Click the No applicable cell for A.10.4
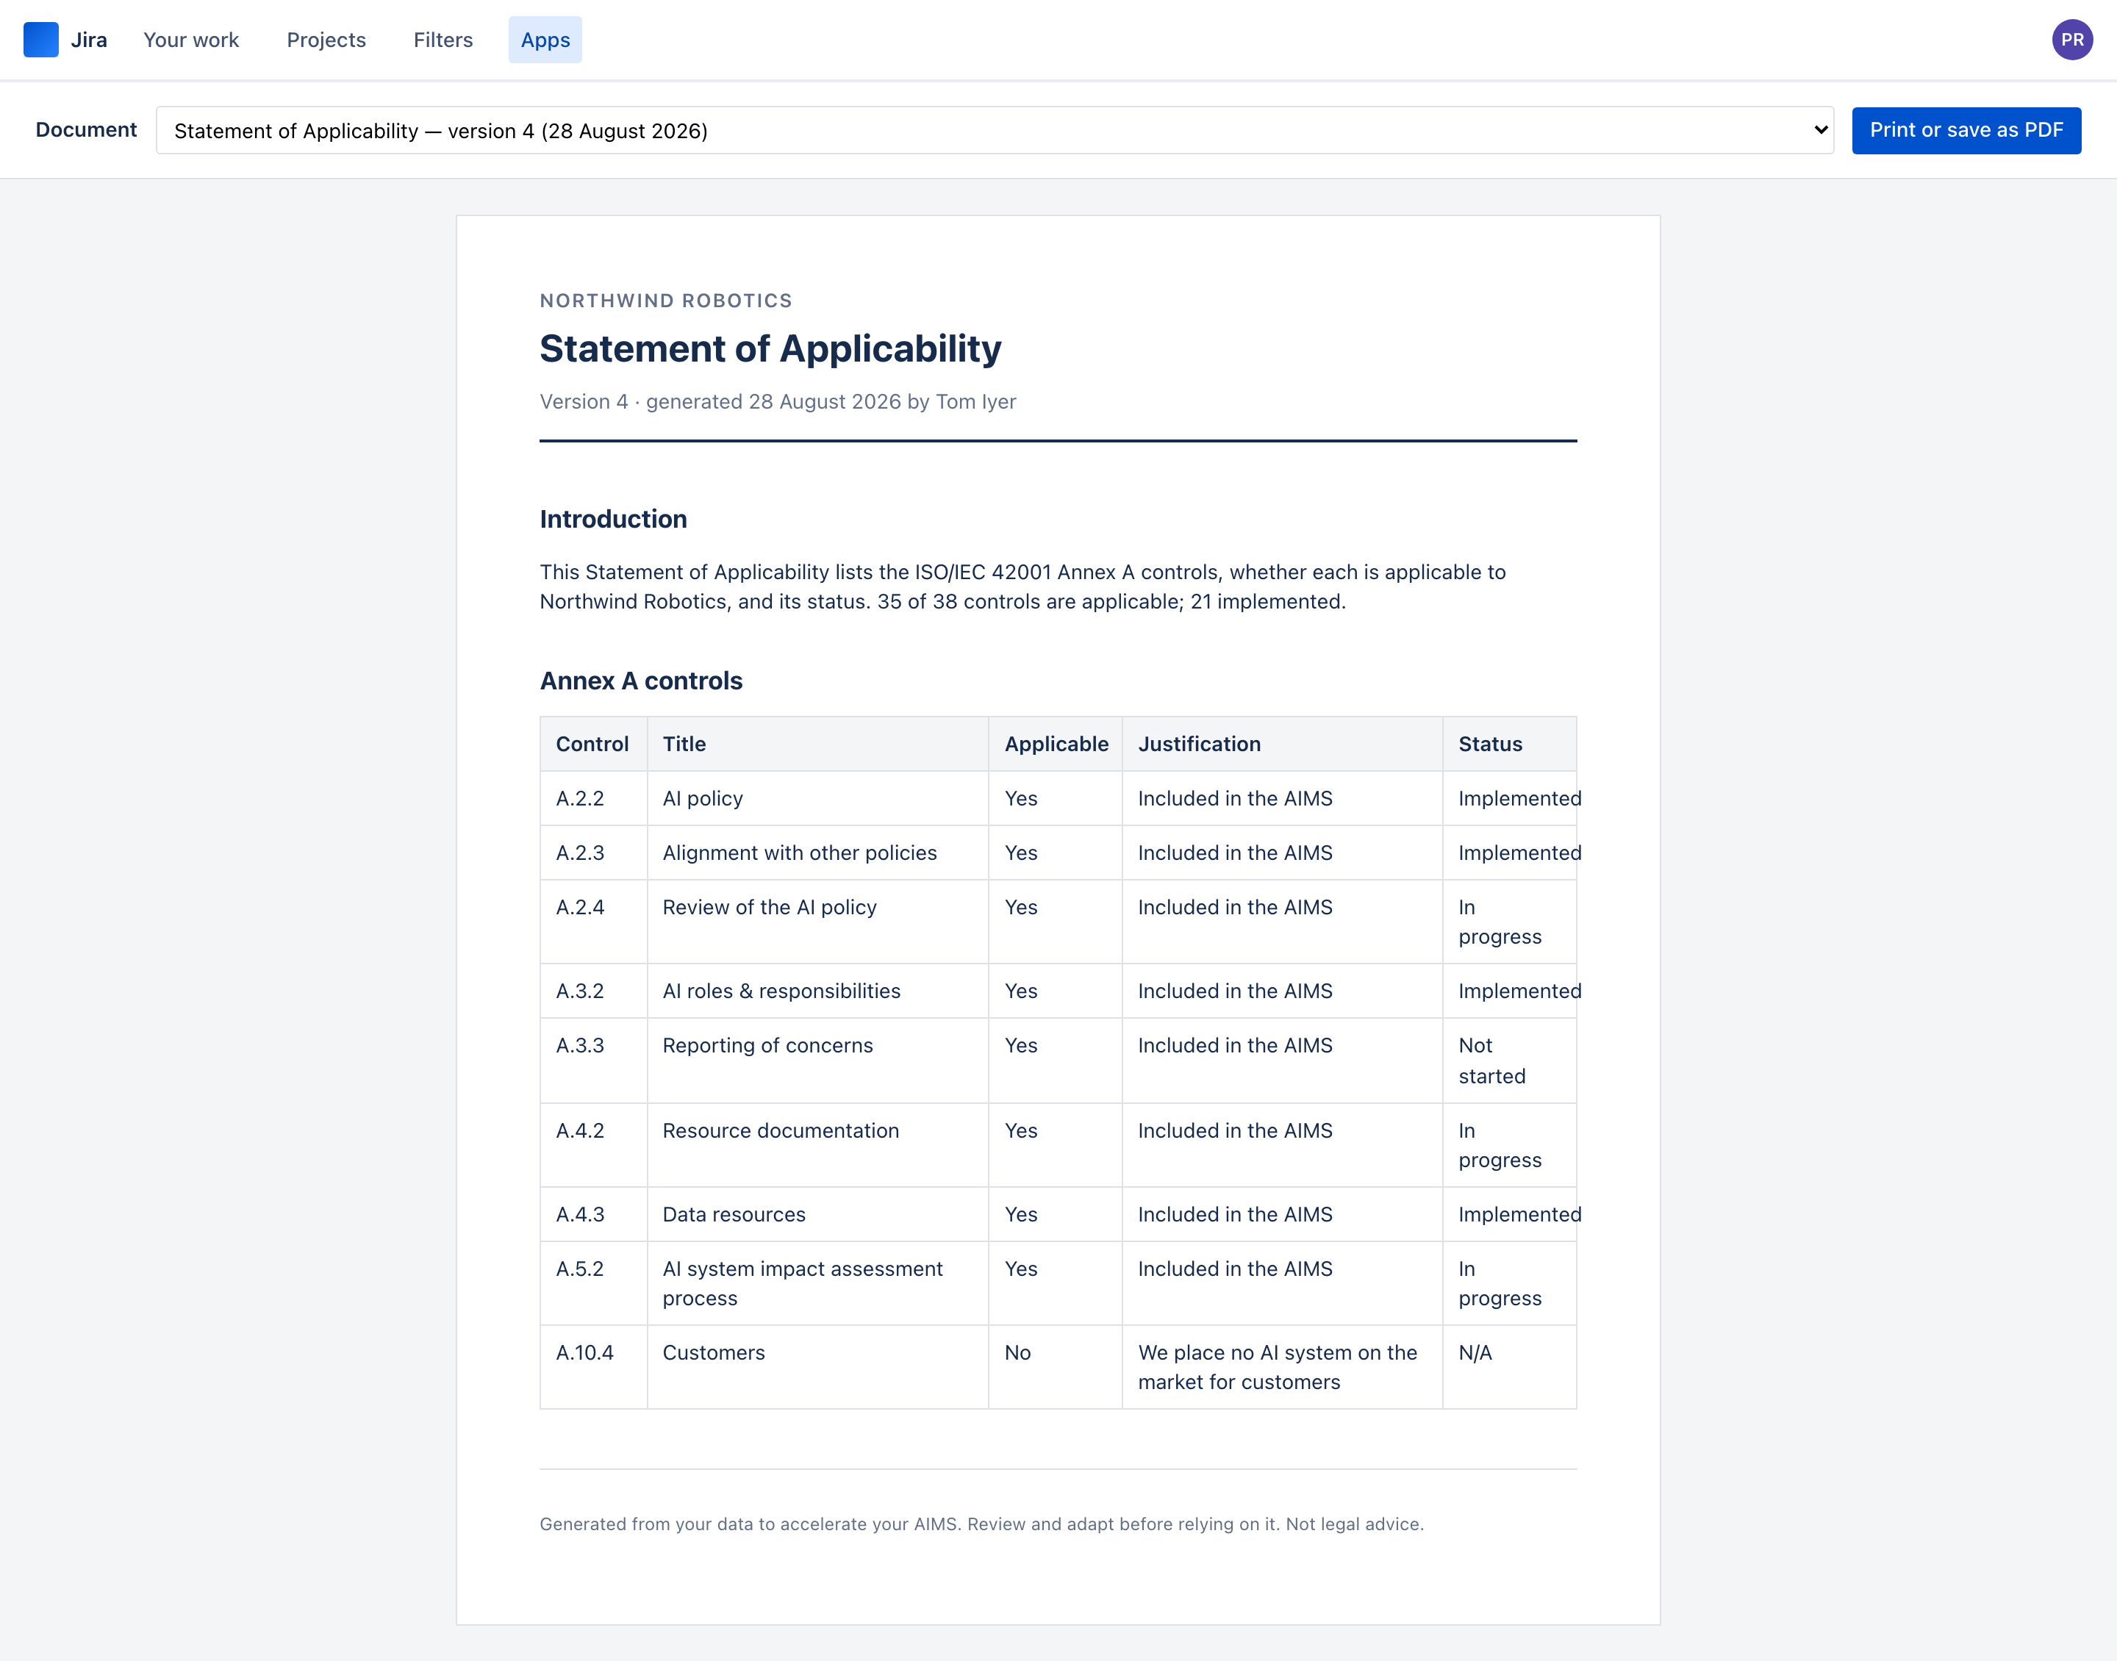2117x1661 pixels. click(x=1055, y=1367)
